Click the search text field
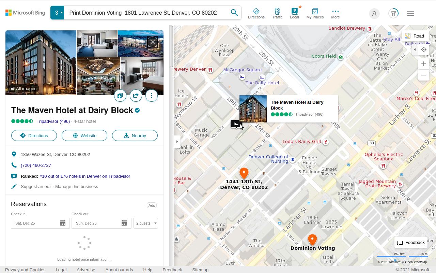Viewport: 436px width, 273px height. click(x=146, y=13)
